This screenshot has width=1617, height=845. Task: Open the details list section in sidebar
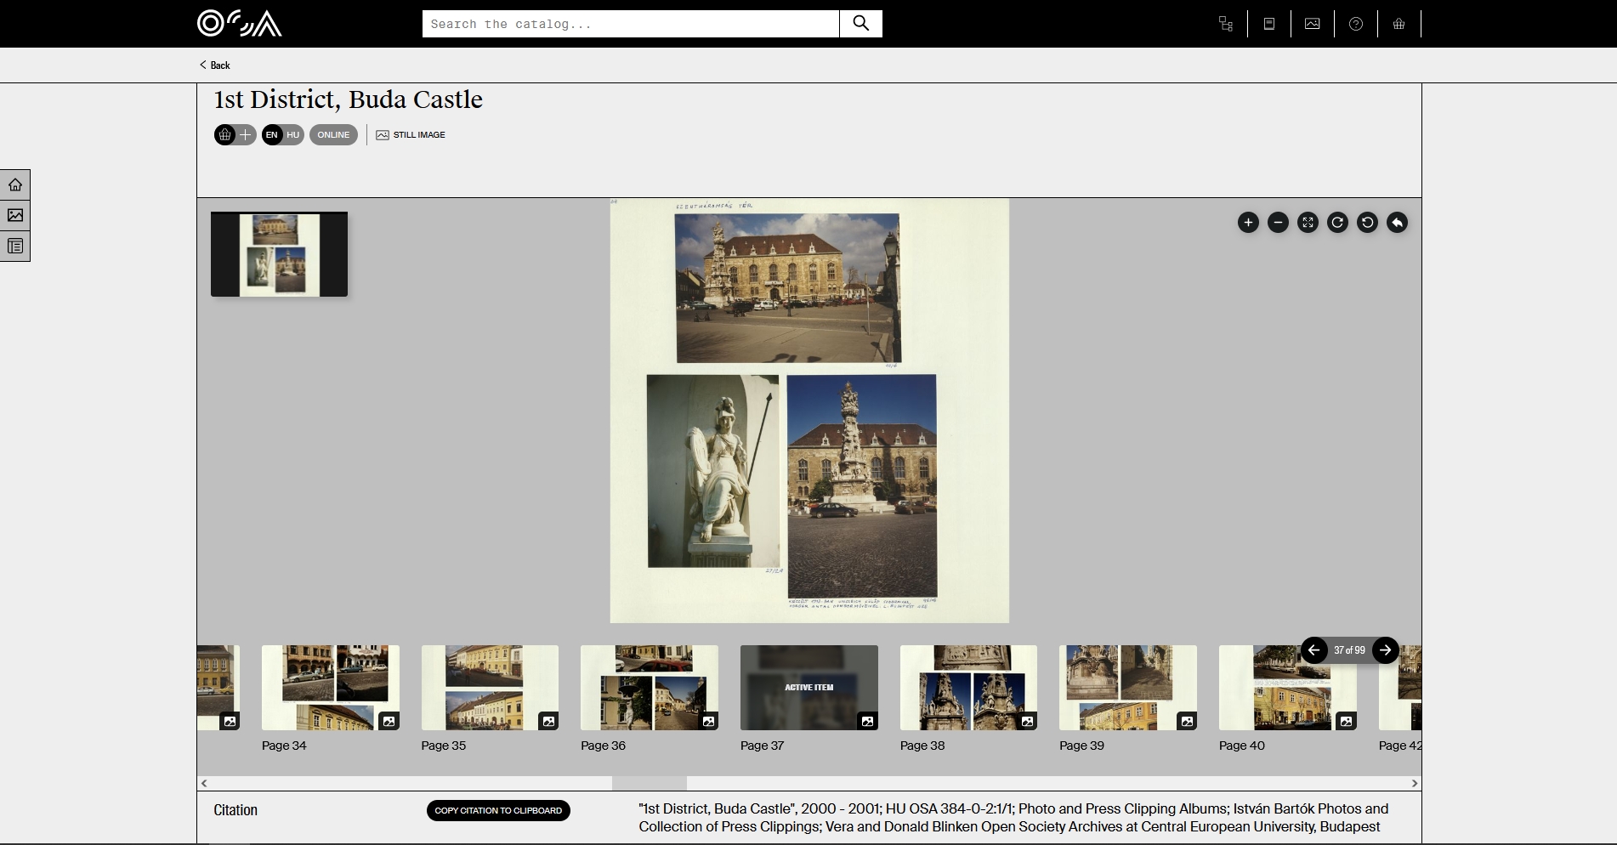point(15,246)
